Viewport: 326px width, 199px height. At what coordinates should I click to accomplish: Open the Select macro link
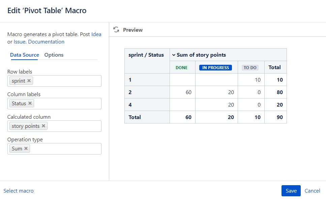19,191
